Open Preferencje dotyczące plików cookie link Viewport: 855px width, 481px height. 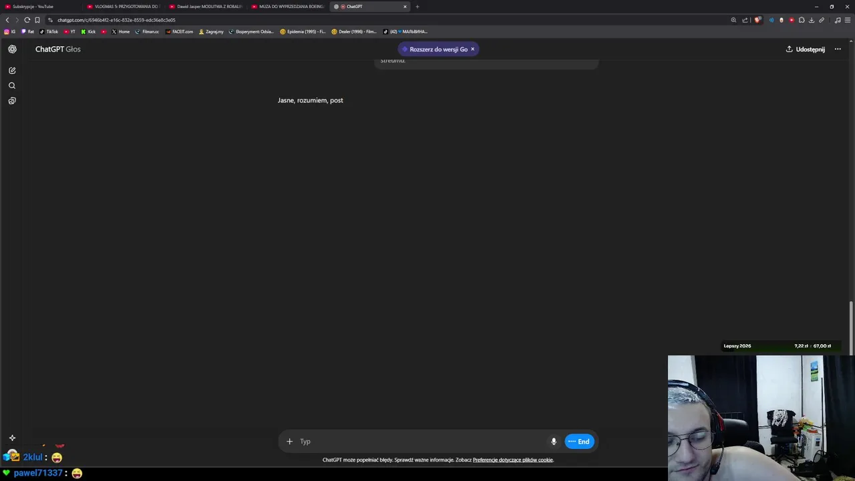513,460
